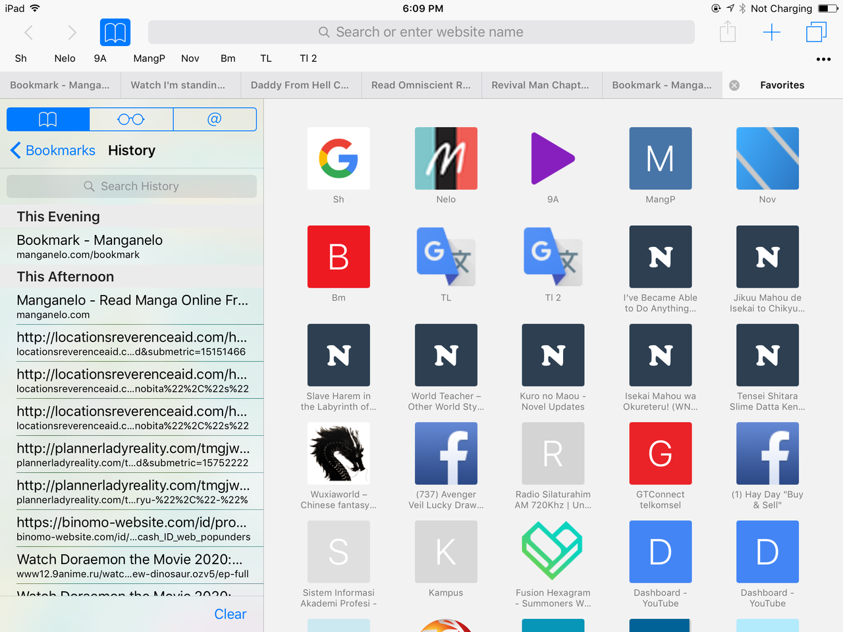The width and height of the screenshot is (843, 632).
Task: Open Manganelo - Read Manga Online history entry
Action: pos(132,306)
